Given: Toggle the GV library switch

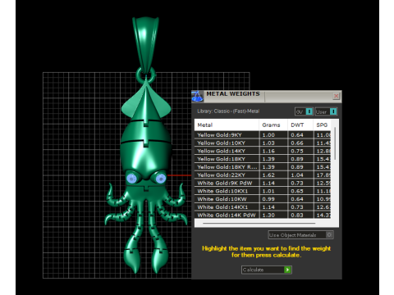Looking at the screenshot, I should [304, 111].
